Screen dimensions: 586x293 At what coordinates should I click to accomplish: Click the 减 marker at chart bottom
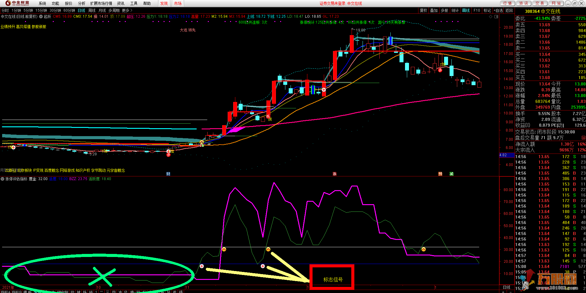point(452,174)
